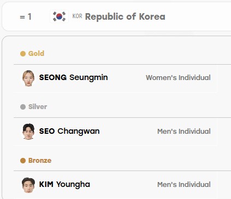
Task: Click the =1 rank indicator
Action: pos(26,17)
